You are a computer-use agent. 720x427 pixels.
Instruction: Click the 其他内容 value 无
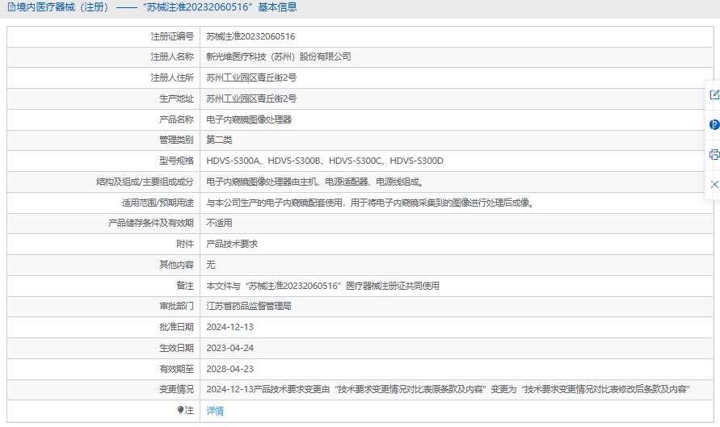point(210,265)
